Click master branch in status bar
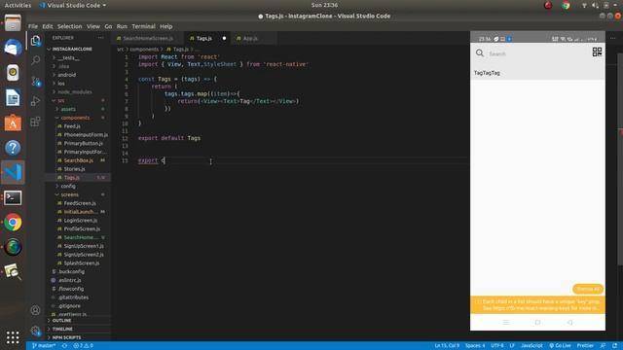 pos(44,346)
